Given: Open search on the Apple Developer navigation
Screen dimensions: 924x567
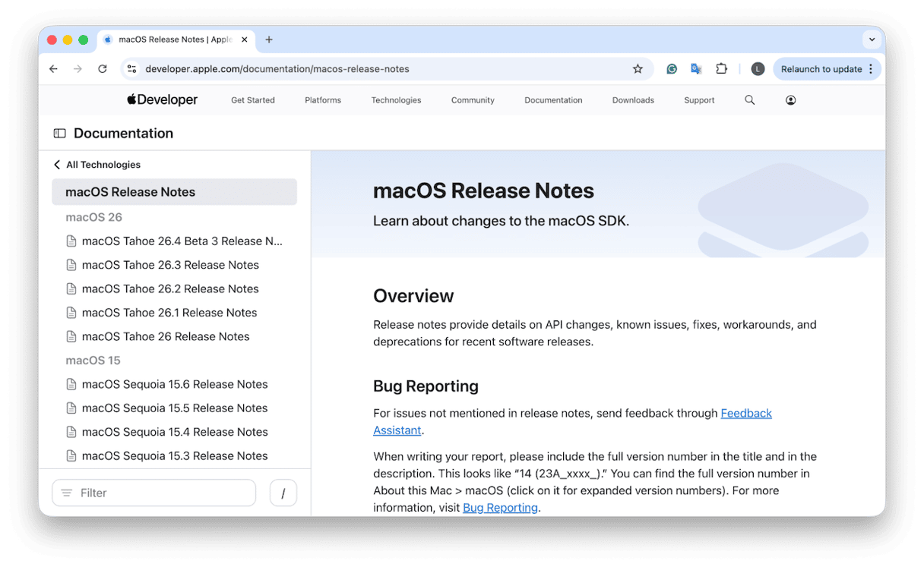Looking at the screenshot, I should (x=749, y=99).
